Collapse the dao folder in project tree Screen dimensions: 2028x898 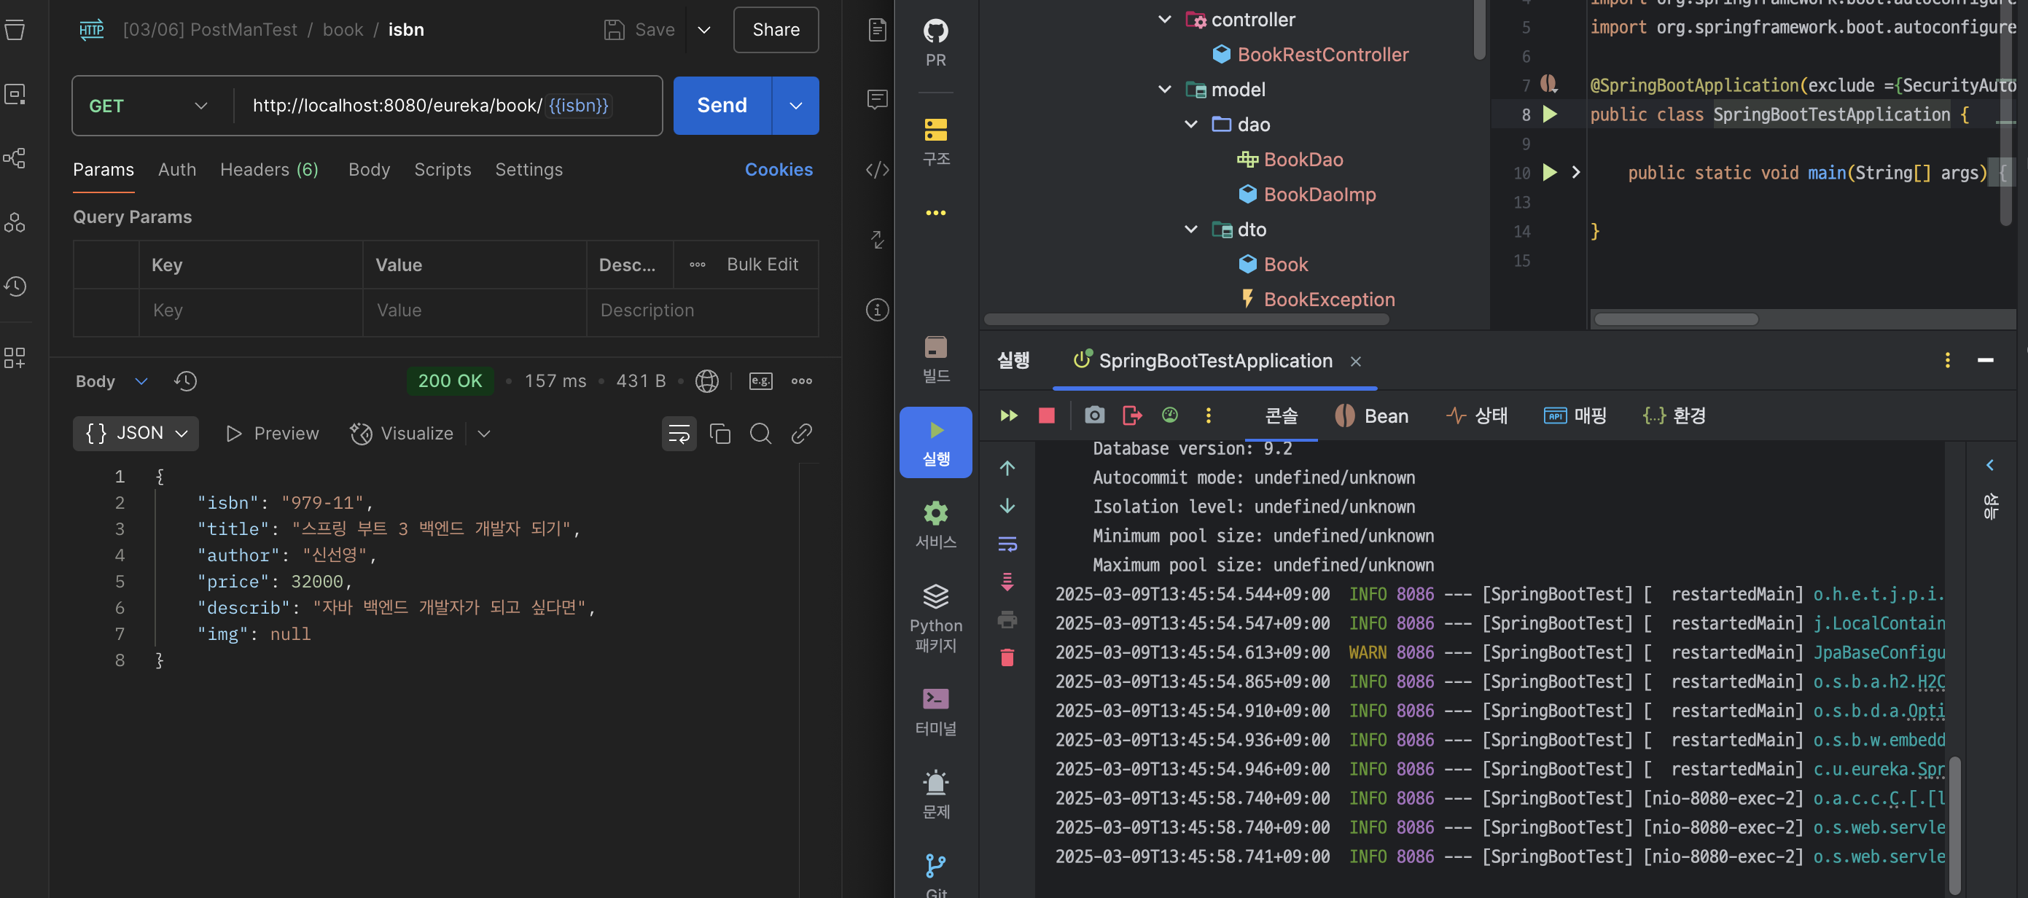pyautogui.click(x=1191, y=125)
